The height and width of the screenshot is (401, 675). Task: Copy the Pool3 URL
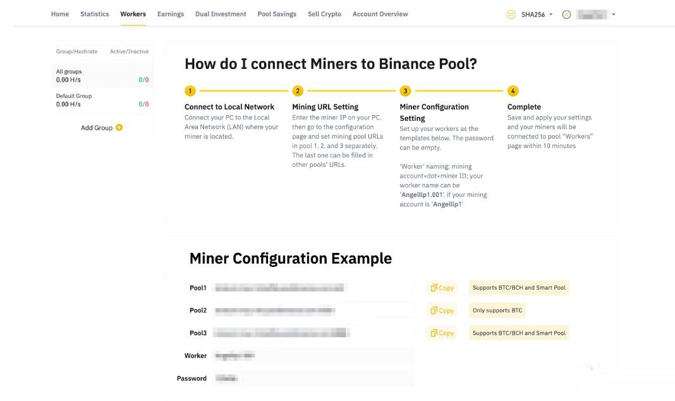coord(442,333)
